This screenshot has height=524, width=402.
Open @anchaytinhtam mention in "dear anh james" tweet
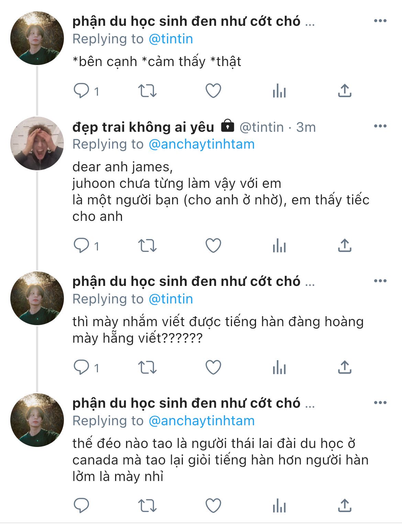(x=201, y=144)
